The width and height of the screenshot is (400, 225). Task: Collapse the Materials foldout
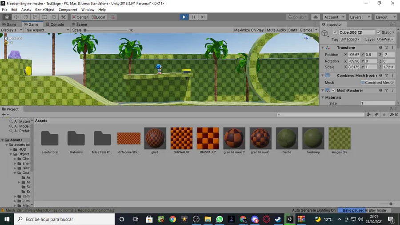(x=323, y=97)
